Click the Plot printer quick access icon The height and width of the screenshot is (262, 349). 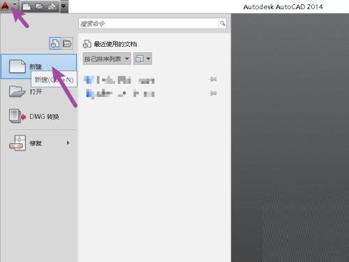(x=52, y=6)
